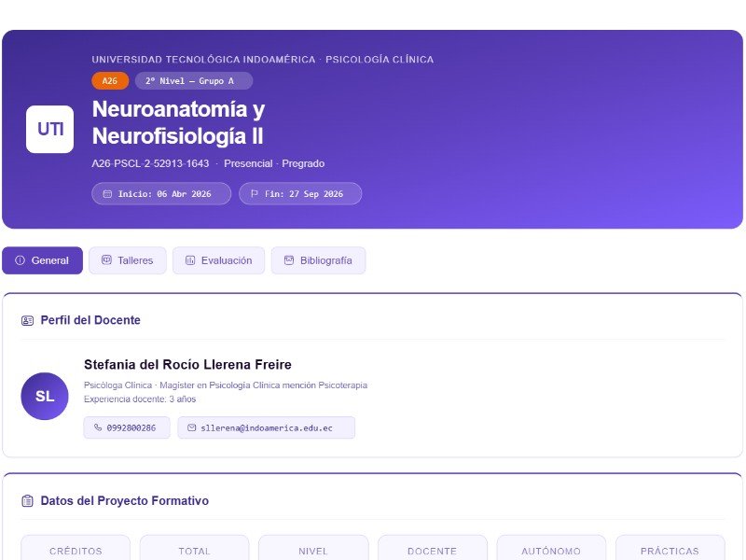Click the SL teacher avatar circle
Screen dimensions: 746x560
[45, 396]
